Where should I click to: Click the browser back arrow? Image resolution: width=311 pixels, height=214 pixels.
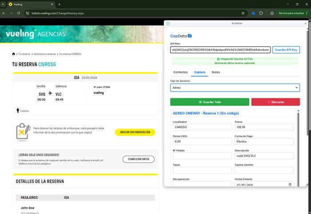pyautogui.click(x=4, y=13)
